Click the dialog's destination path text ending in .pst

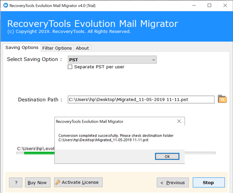[103, 140]
